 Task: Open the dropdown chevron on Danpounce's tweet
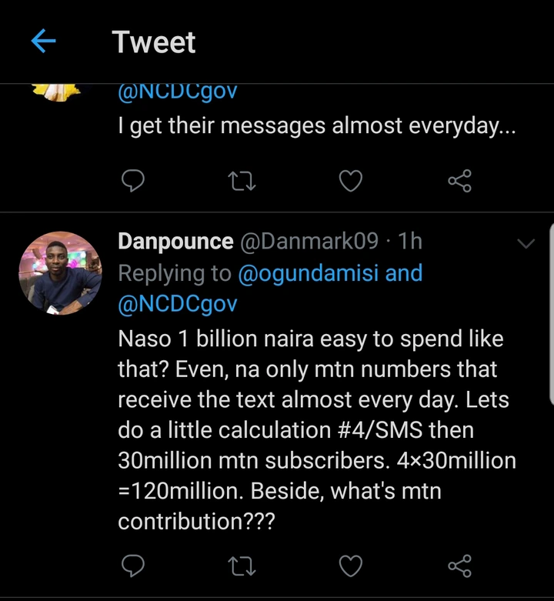coord(526,243)
